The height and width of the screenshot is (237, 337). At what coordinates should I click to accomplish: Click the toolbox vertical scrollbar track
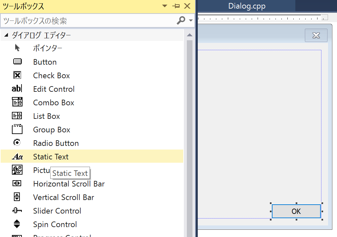click(190, 139)
